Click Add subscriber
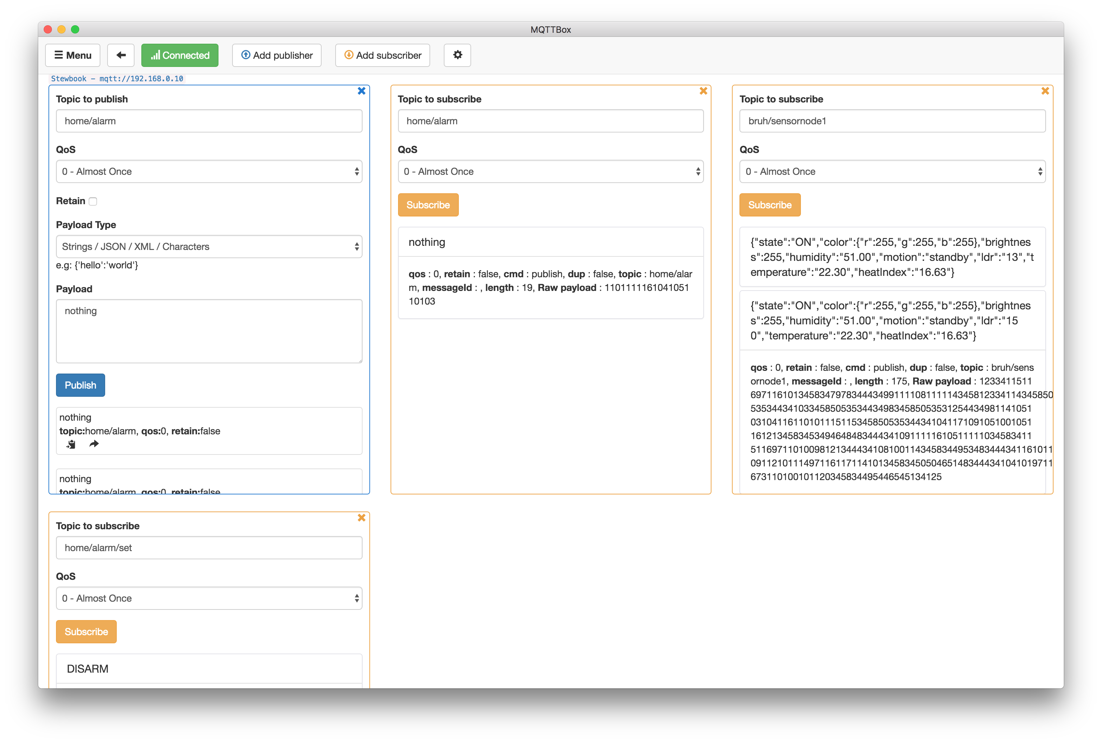This screenshot has width=1102, height=743. (x=382, y=55)
